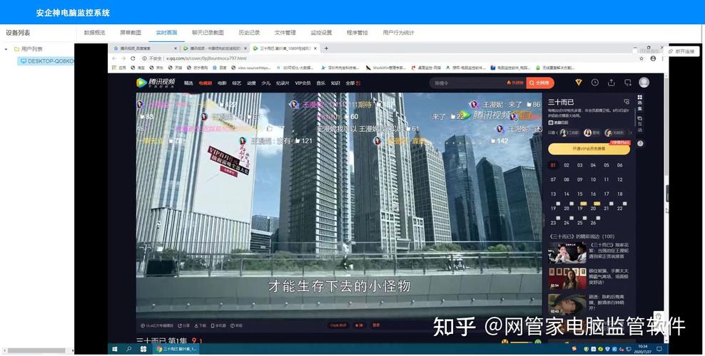Image resolution: width=705 pixels, height=356 pixels.
Task: Click the follow heart icon beside 三十而已
Action: coord(627,102)
